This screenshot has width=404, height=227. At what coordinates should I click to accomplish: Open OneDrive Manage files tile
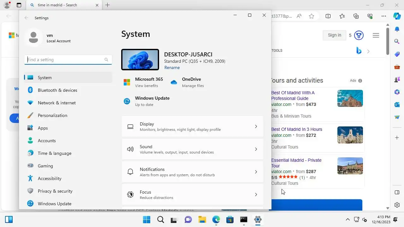pyautogui.click(x=187, y=82)
